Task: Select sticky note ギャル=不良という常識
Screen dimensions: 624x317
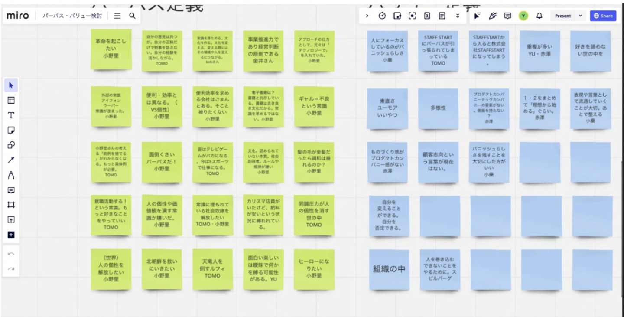Action: point(314,106)
